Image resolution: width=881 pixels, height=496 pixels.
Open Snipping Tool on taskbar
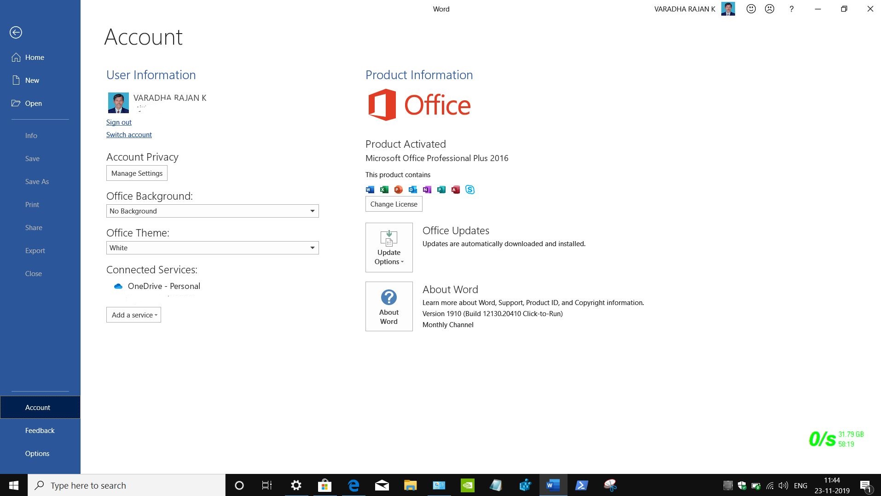point(610,485)
